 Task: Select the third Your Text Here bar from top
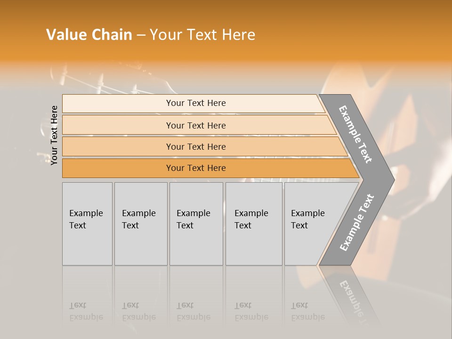[196, 146]
